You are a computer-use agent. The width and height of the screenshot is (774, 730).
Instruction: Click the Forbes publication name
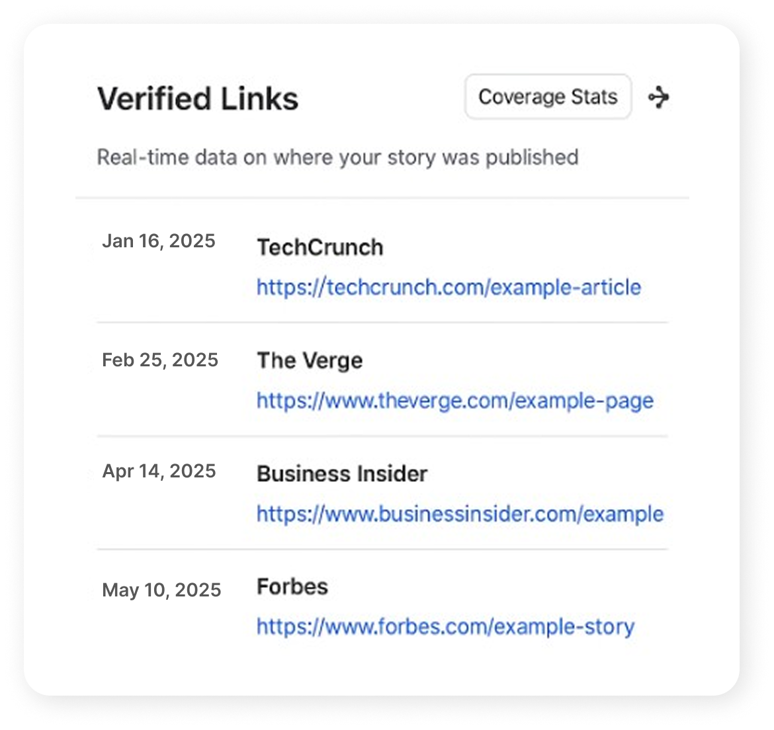pos(292,587)
